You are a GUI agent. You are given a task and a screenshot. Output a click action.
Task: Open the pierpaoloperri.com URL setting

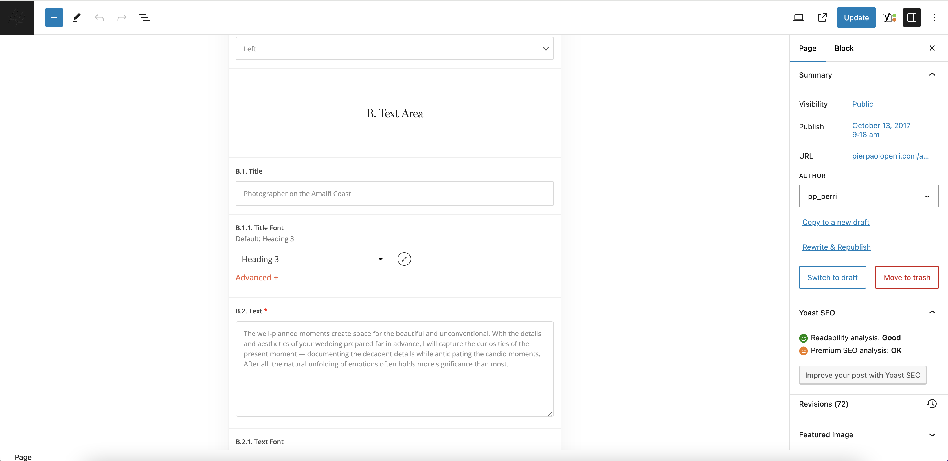891,156
